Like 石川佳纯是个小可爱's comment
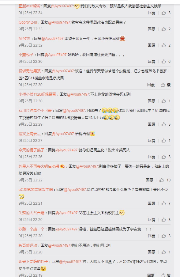The width and height of the screenshot is (180, 277). click(x=163, y=124)
